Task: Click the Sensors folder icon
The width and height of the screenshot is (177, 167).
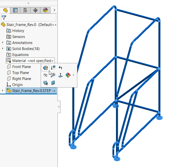Action: click(x=9, y=37)
